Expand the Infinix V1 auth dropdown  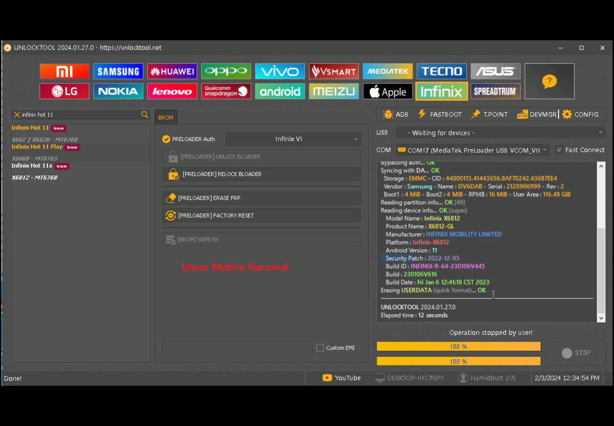tap(293, 139)
